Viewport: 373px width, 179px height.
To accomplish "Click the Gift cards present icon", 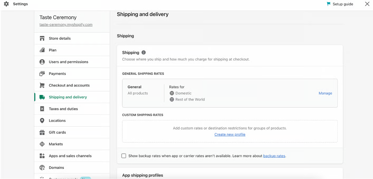I will (x=42, y=132).
